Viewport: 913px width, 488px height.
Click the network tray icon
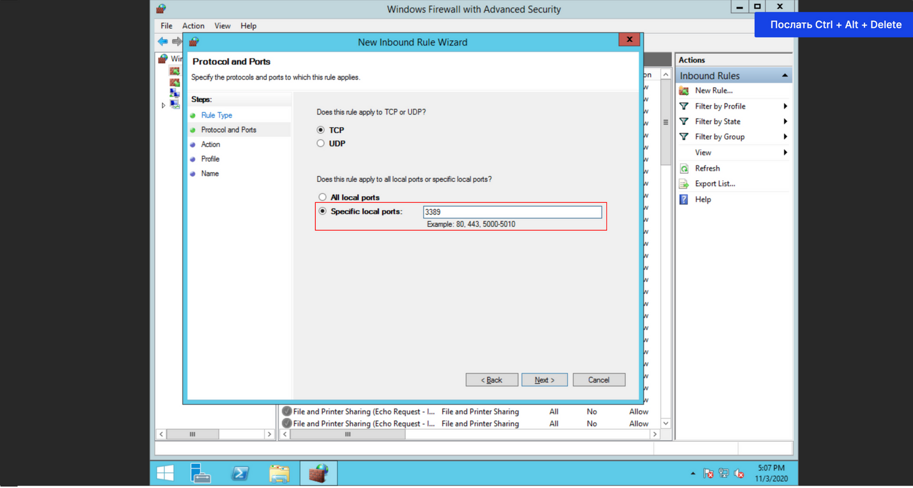point(724,473)
